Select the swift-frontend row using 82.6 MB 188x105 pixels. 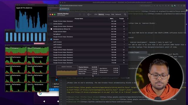click(88, 42)
